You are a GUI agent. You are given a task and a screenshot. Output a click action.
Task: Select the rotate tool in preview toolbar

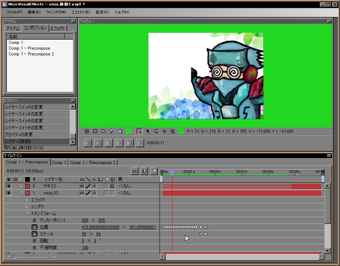156,131
